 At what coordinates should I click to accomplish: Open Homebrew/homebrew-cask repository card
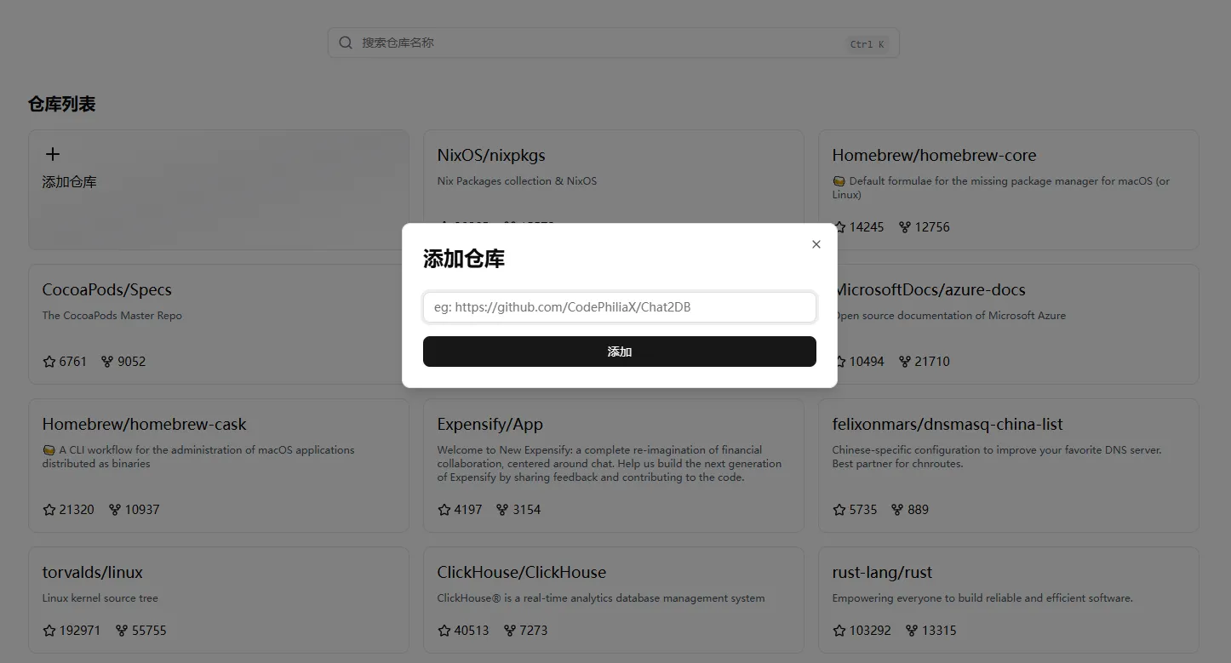pyautogui.click(x=145, y=425)
